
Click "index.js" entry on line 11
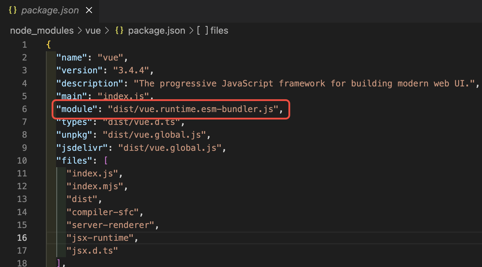tap(92, 173)
